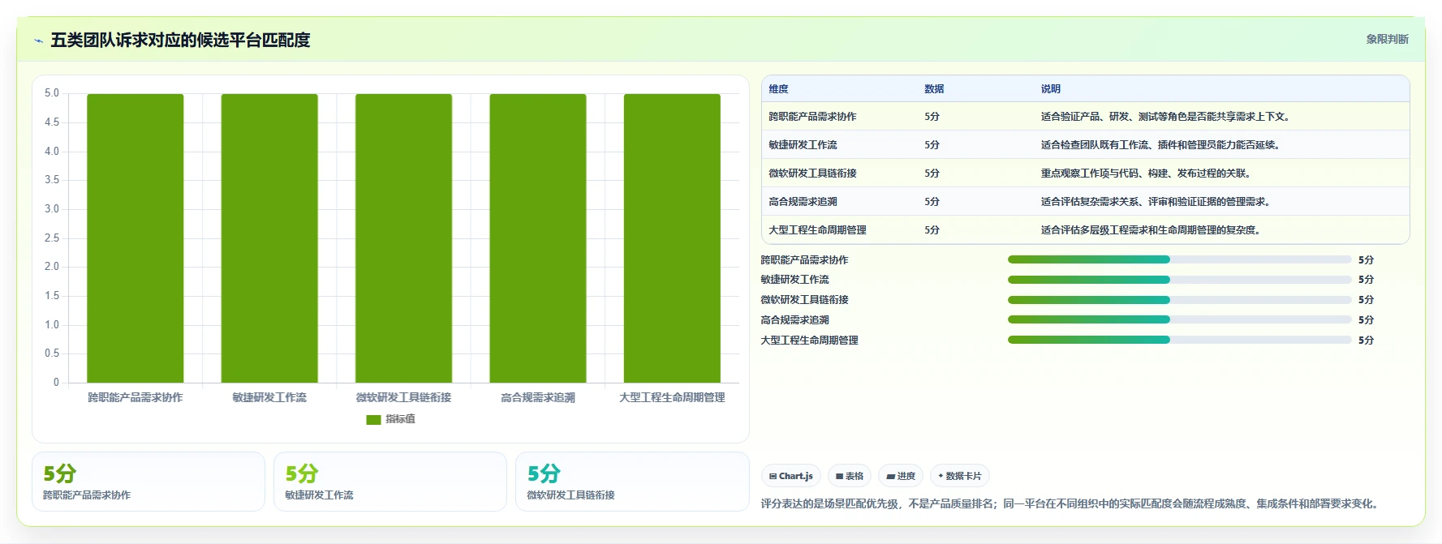Viewport: 1442px width, 544px height.
Task: Click the 高合规需求追溯 bar in chart
Action: coord(538,238)
